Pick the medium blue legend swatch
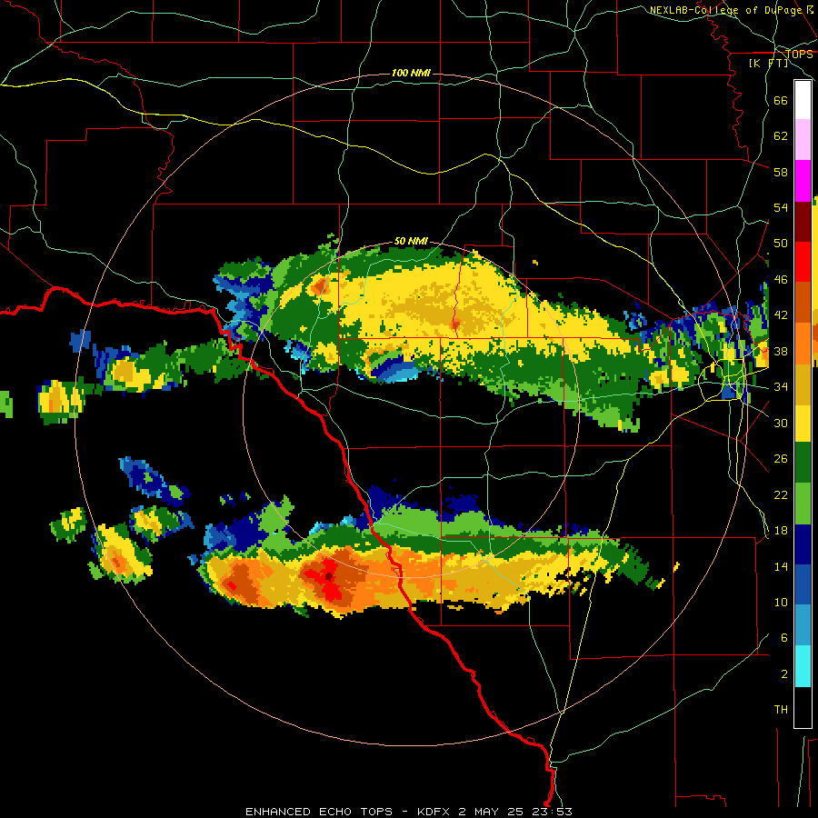Image resolution: width=818 pixels, height=818 pixels. [803, 585]
